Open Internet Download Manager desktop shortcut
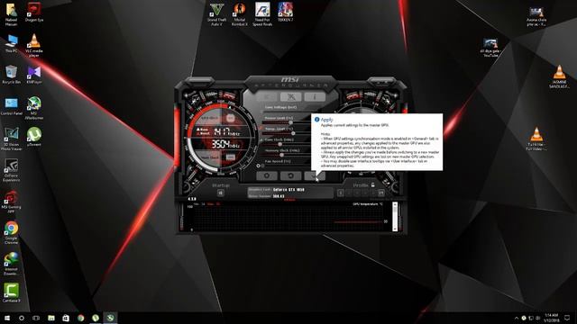577x324 pixels. pyautogui.click(x=12, y=264)
